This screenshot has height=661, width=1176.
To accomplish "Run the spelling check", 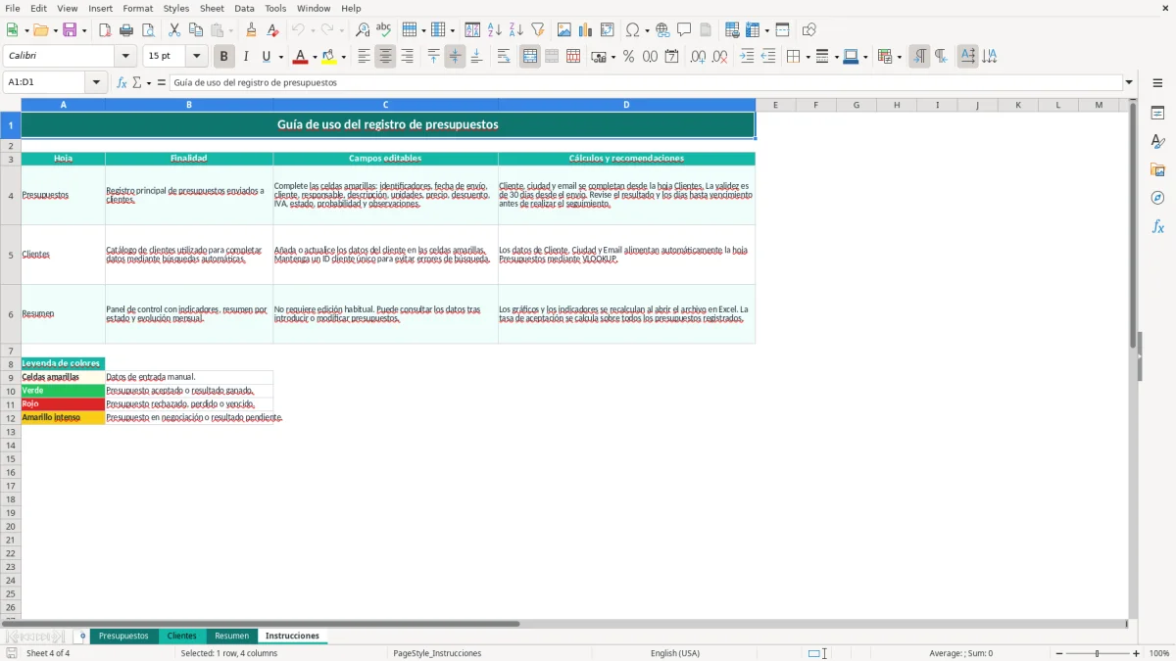I will coord(384,30).
